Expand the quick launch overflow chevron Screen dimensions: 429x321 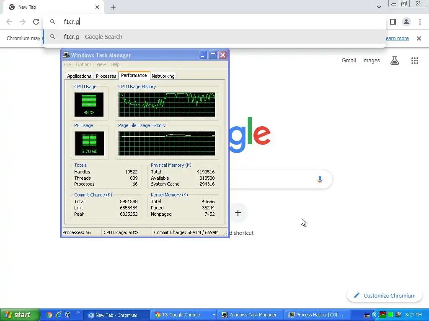(x=78, y=313)
